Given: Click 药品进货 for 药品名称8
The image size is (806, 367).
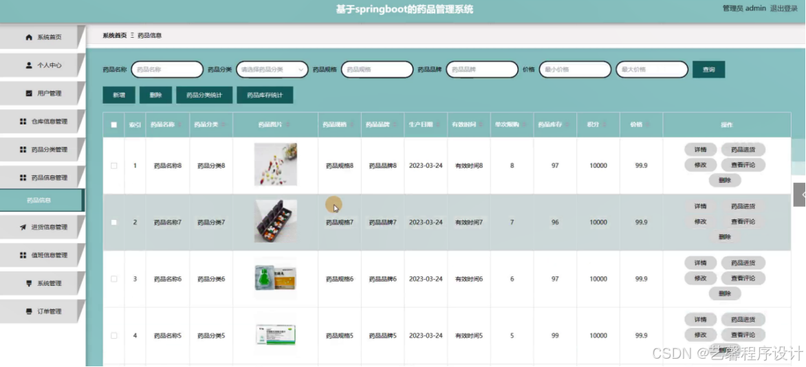Looking at the screenshot, I should tap(743, 150).
